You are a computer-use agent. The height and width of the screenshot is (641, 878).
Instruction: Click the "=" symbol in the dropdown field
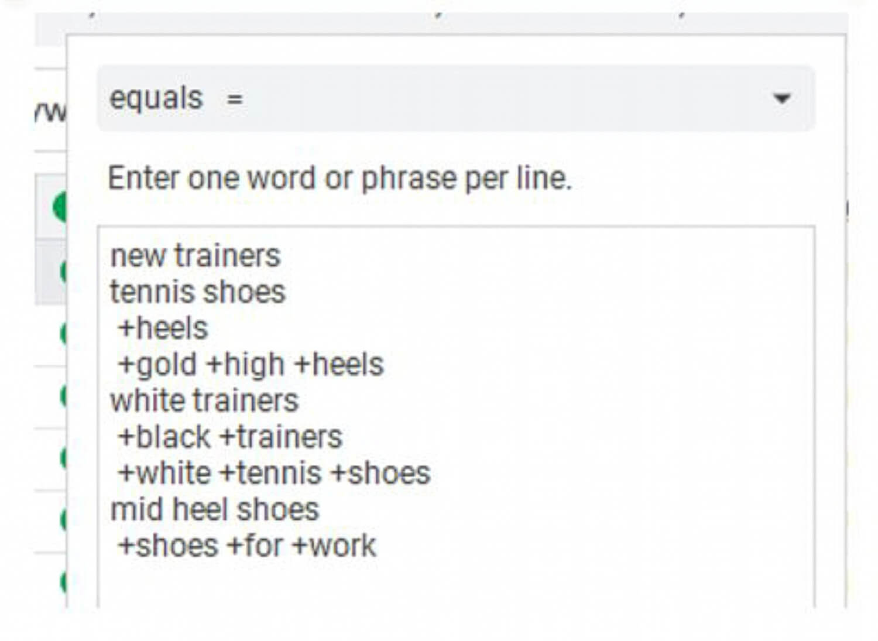point(235,100)
